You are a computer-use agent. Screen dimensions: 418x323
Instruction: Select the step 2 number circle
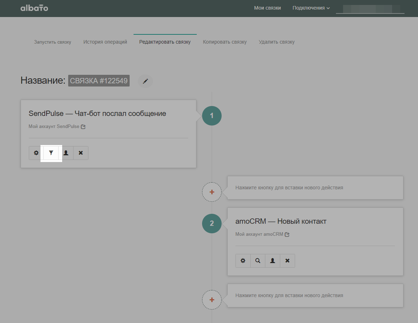point(212,223)
